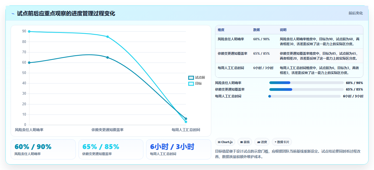Viewport: 374px width, 170px height.
Task: Click the description text mentioning 两者相差3
Action: click(319, 70)
